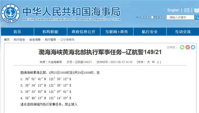Click coordinate line 3 starting 38°33′55″N

pos(46,92)
